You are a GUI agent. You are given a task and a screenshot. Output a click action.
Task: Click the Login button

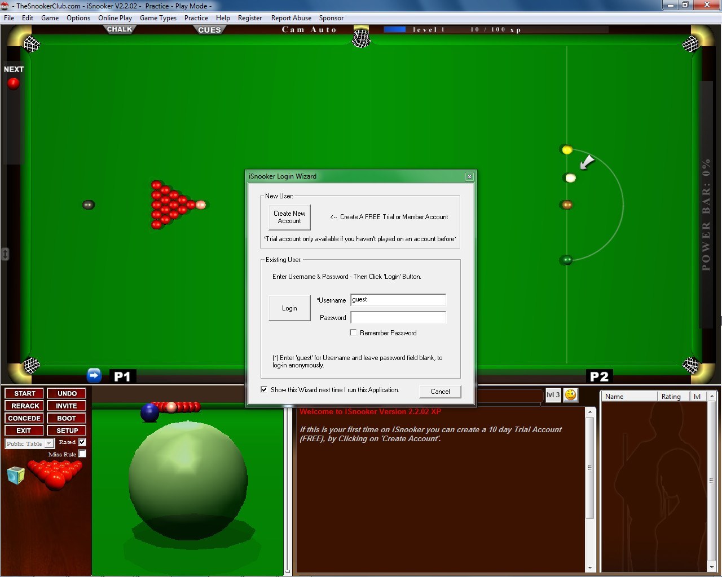[x=289, y=308]
